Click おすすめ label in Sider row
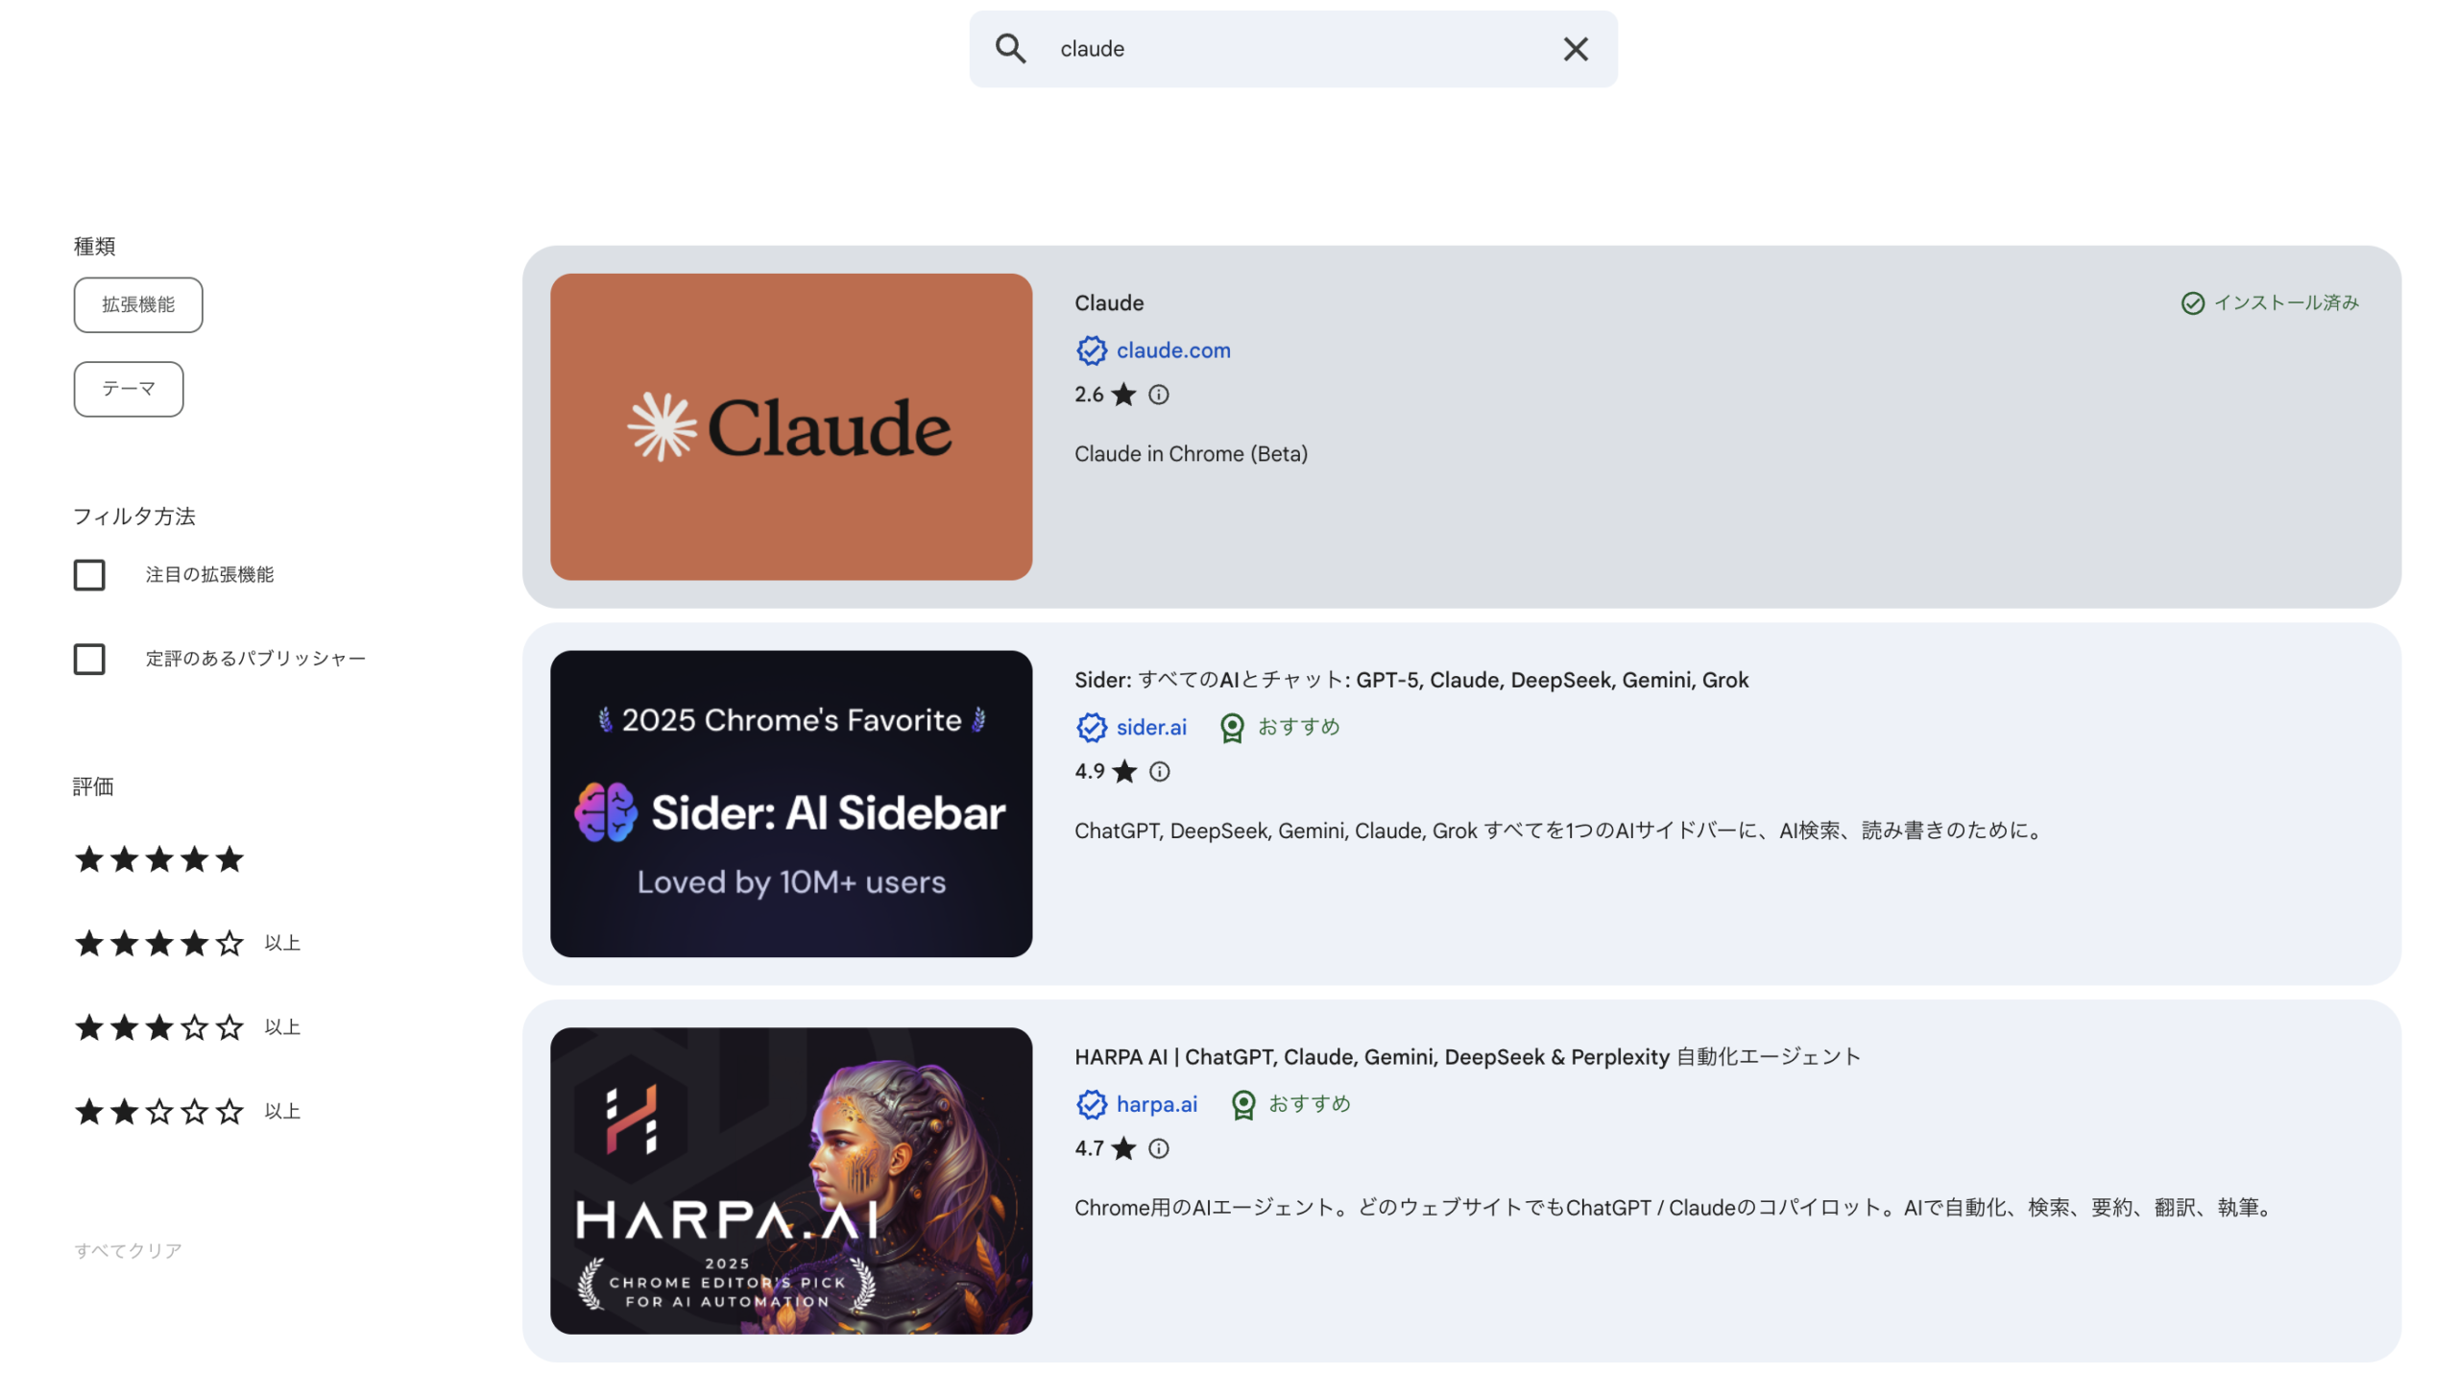This screenshot has width=2458, height=1373. pyautogui.click(x=1298, y=727)
